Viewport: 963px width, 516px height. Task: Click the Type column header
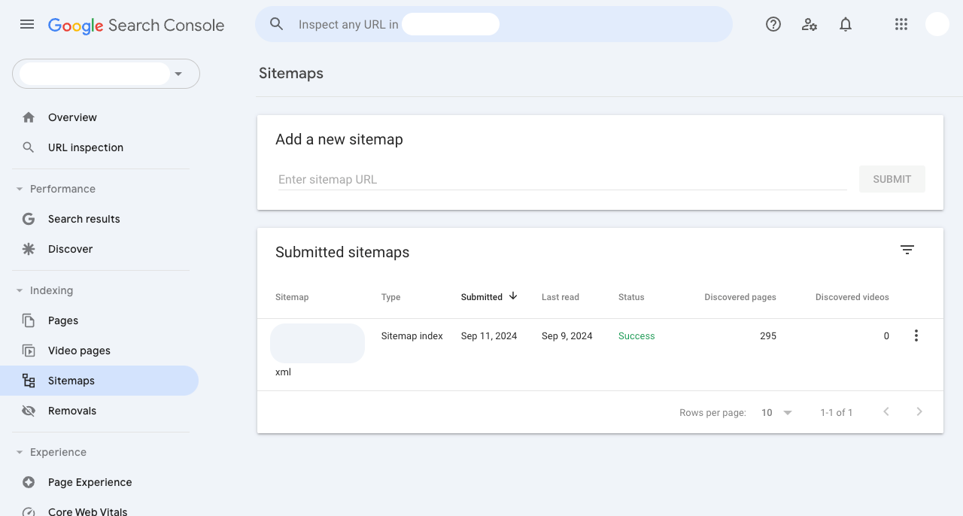tap(390, 297)
